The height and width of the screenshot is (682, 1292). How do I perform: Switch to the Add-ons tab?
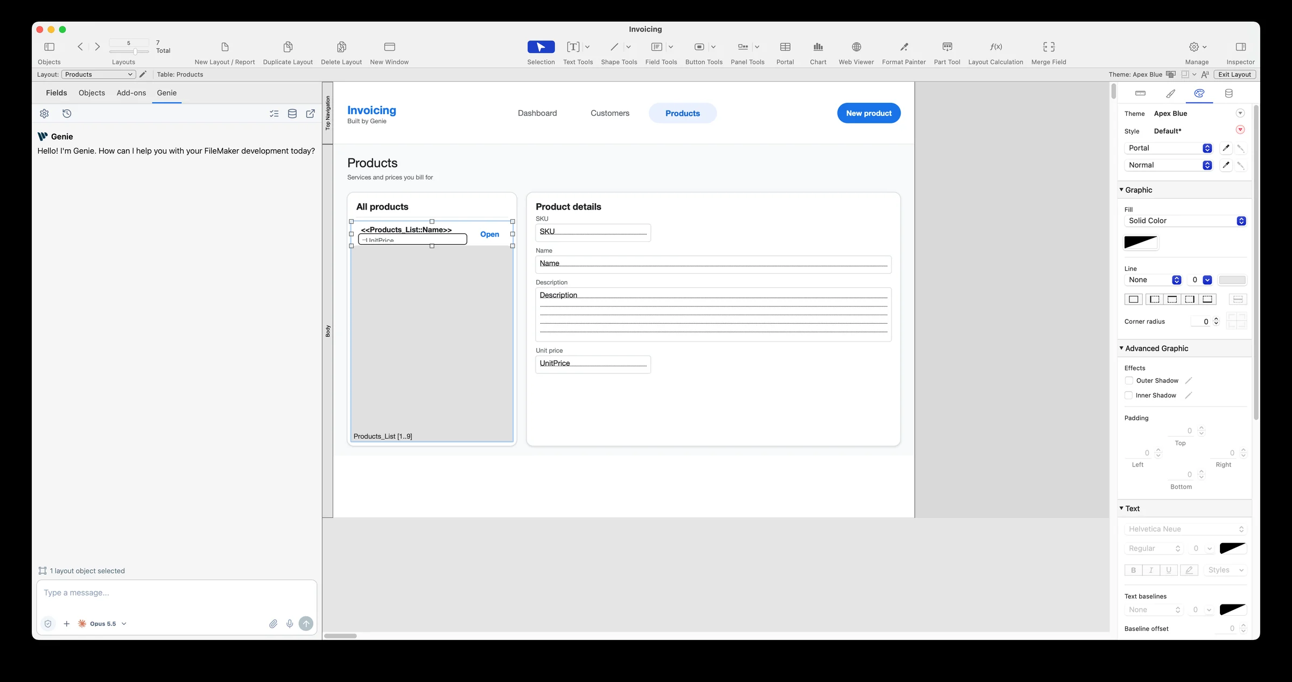tap(131, 93)
